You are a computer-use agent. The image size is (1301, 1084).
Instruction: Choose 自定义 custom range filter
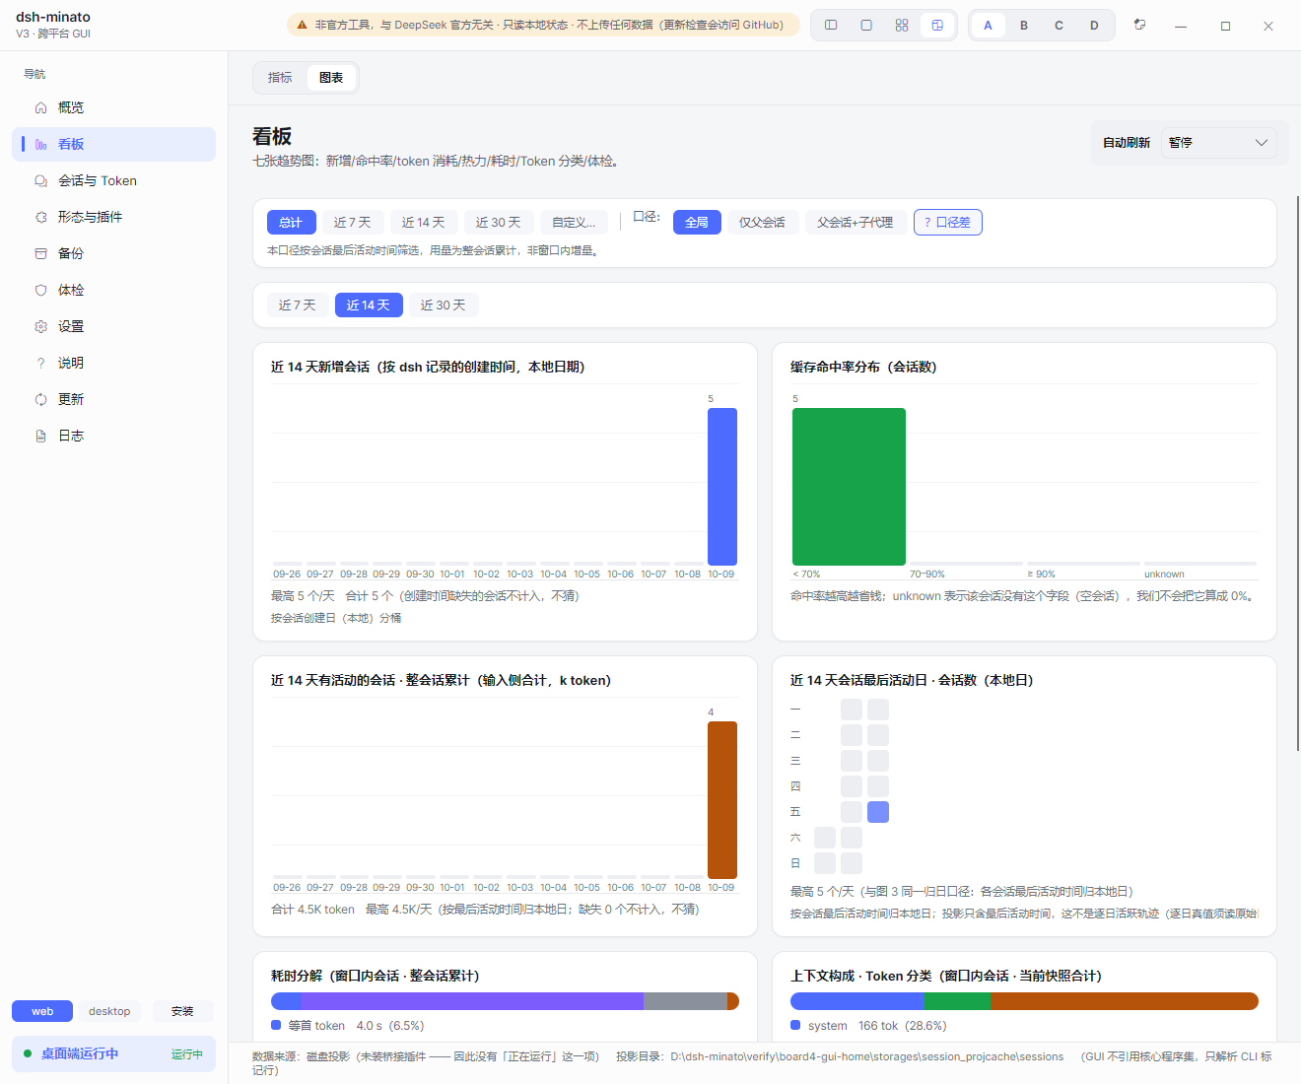click(574, 223)
